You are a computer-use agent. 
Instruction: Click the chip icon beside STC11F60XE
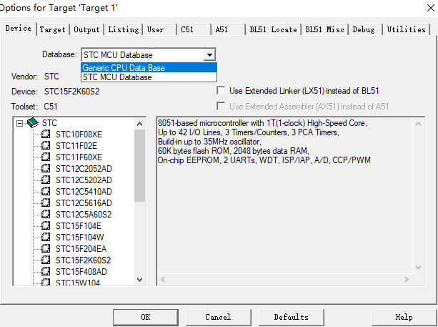point(46,157)
